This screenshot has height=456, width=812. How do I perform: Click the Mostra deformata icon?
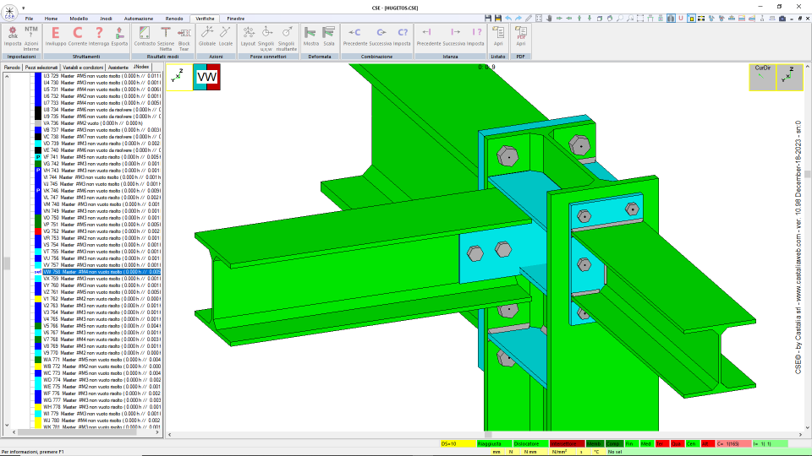point(310,36)
